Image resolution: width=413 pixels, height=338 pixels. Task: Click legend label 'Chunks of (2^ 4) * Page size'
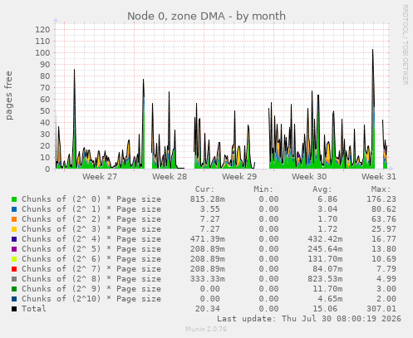point(91,239)
